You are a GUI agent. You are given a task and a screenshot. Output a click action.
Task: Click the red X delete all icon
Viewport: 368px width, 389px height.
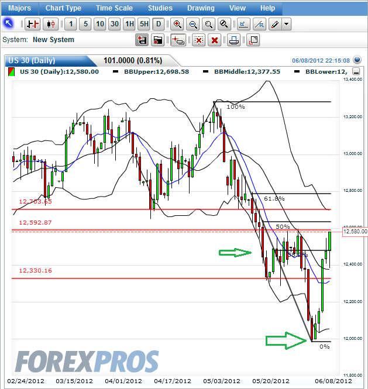(x=214, y=40)
